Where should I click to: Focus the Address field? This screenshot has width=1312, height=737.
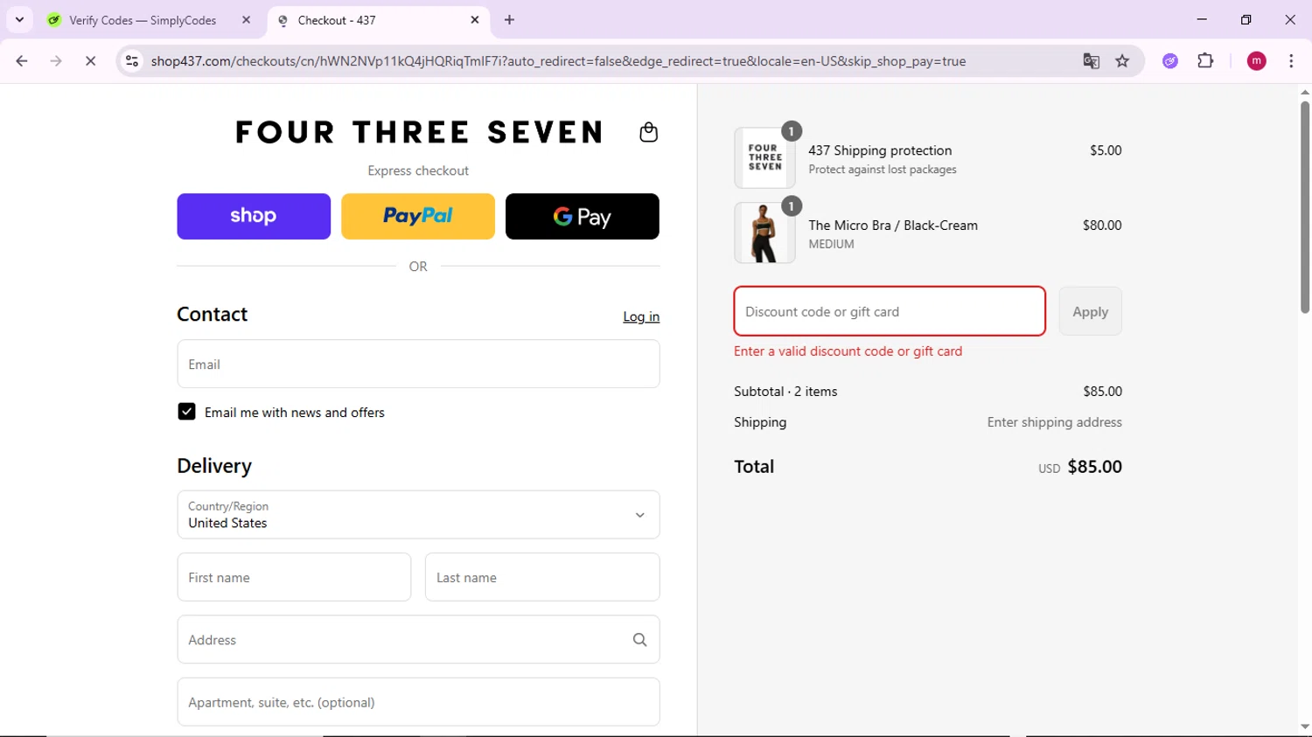[x=418, y=639]
